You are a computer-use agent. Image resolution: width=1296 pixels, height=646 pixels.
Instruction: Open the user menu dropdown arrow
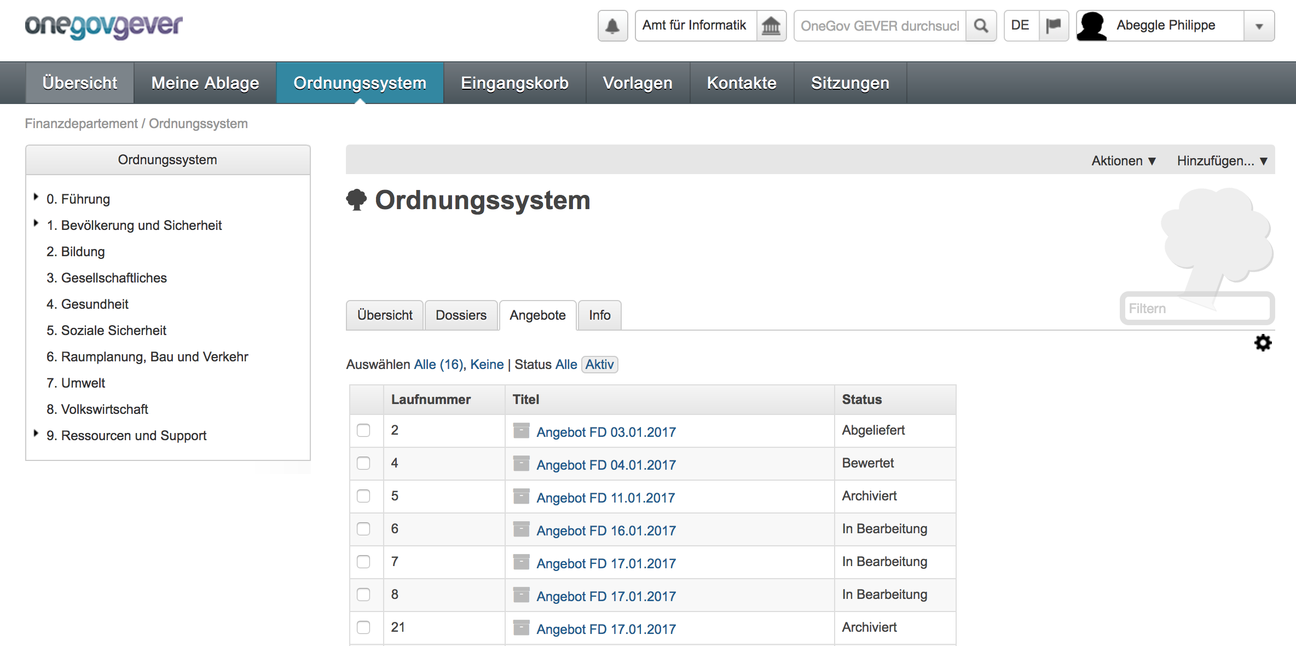[x=1259, y=26]
